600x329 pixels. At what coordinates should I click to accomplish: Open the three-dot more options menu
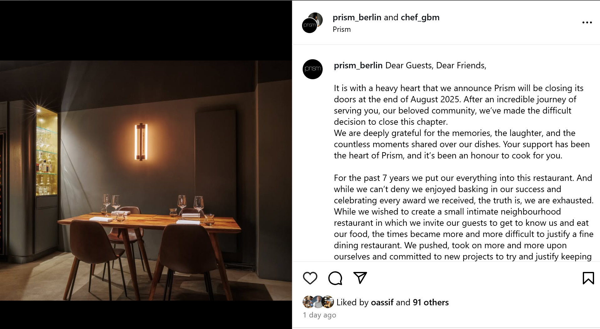(587, 22)
